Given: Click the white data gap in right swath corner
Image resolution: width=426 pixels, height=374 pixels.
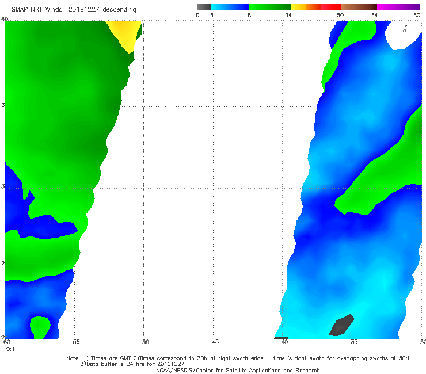Looking at the screenshot, I should point(403,35).
